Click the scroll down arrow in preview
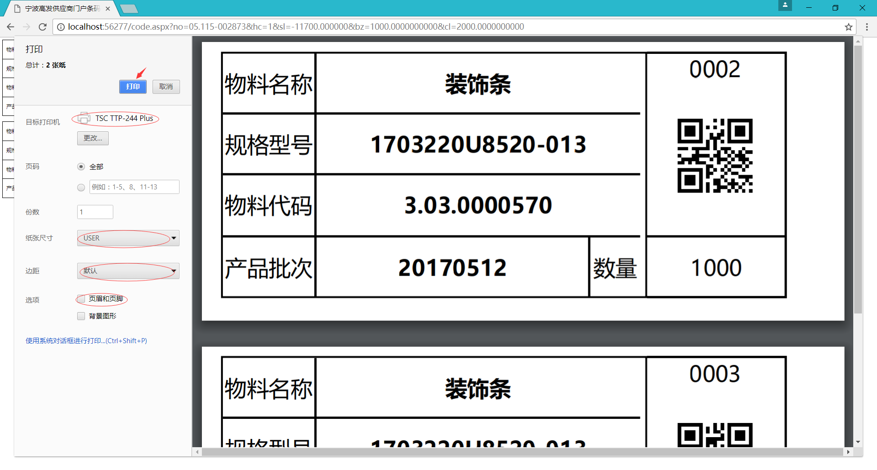Screen dimensions: 877x470 click(858, 442)
